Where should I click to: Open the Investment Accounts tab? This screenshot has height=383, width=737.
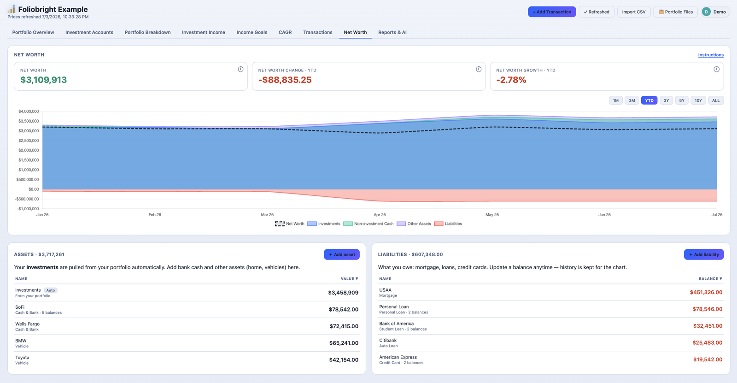89,32
